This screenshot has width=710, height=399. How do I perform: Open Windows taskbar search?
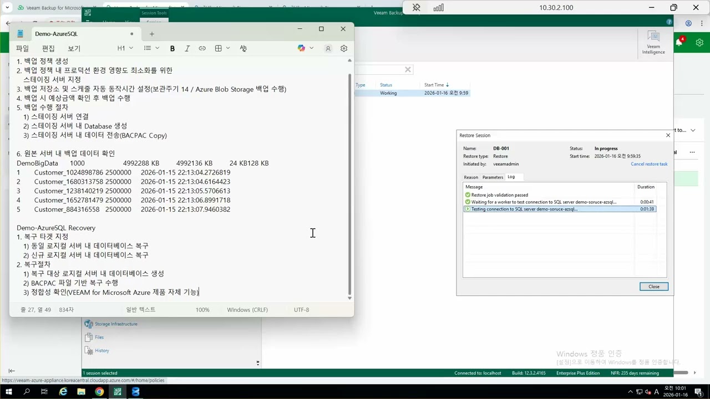[x=26, y=392]
